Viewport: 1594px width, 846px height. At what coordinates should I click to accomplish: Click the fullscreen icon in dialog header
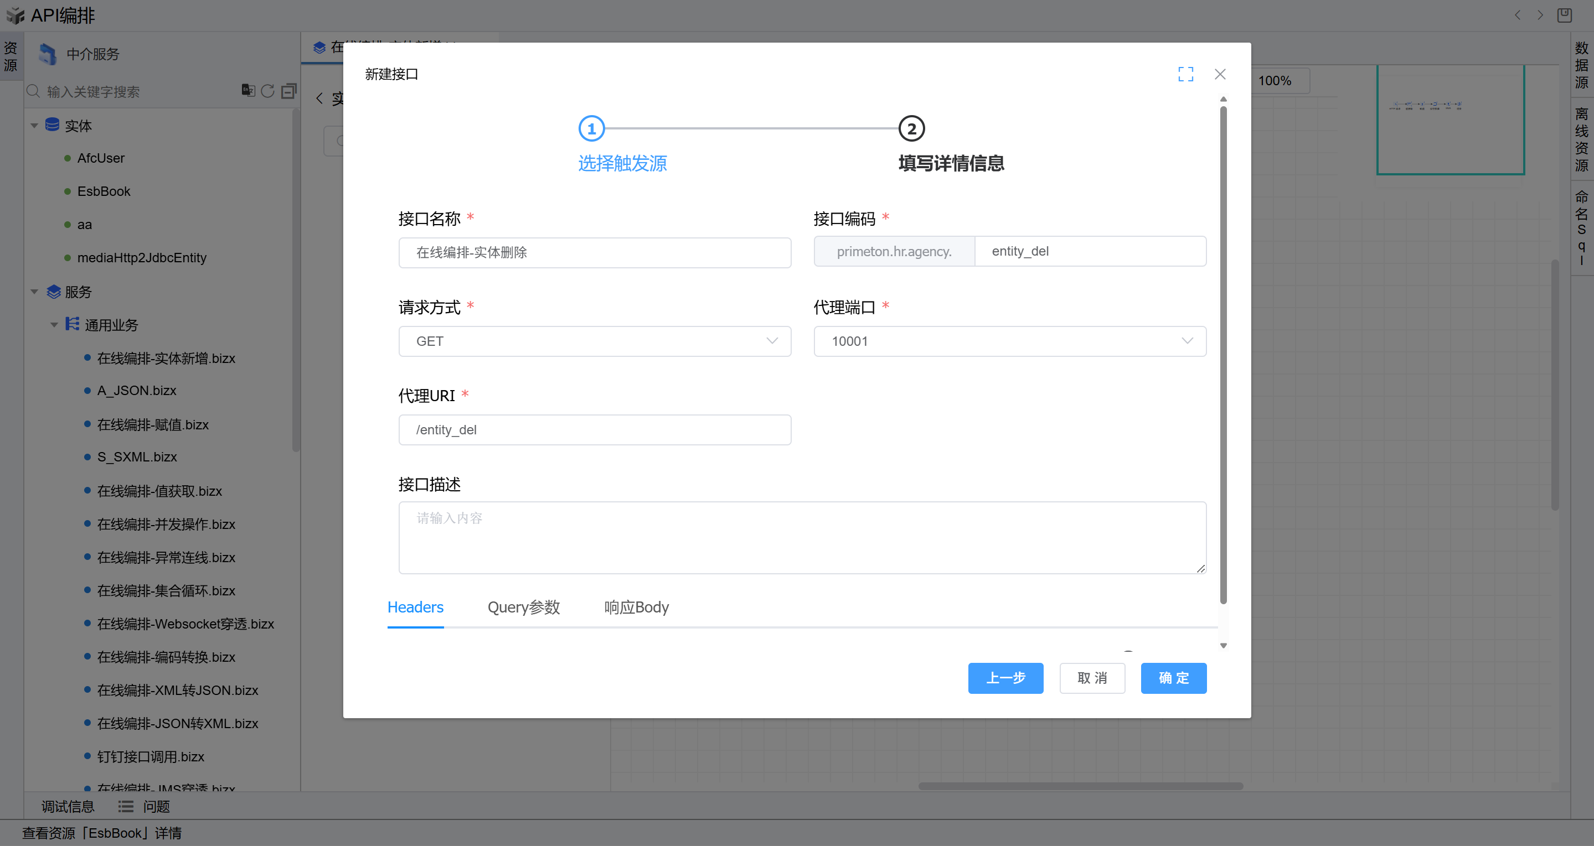point(1185,74)
